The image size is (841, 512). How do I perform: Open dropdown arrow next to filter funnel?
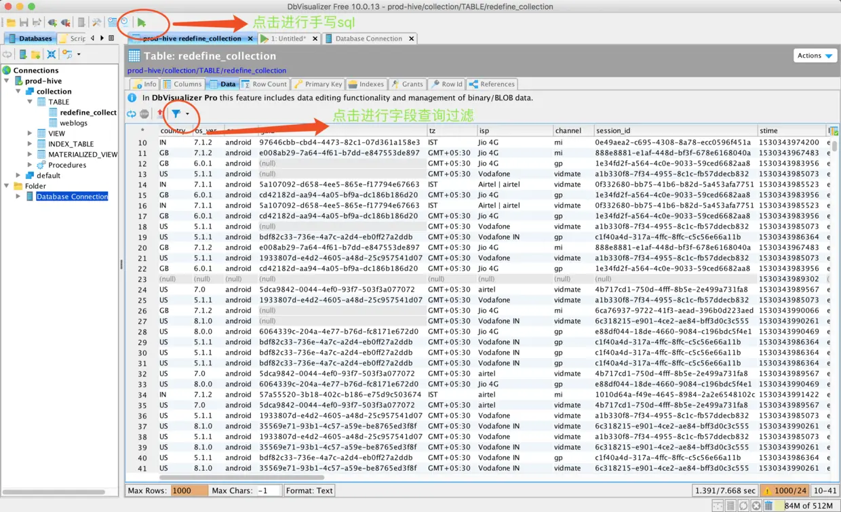(x=187, y=114)
